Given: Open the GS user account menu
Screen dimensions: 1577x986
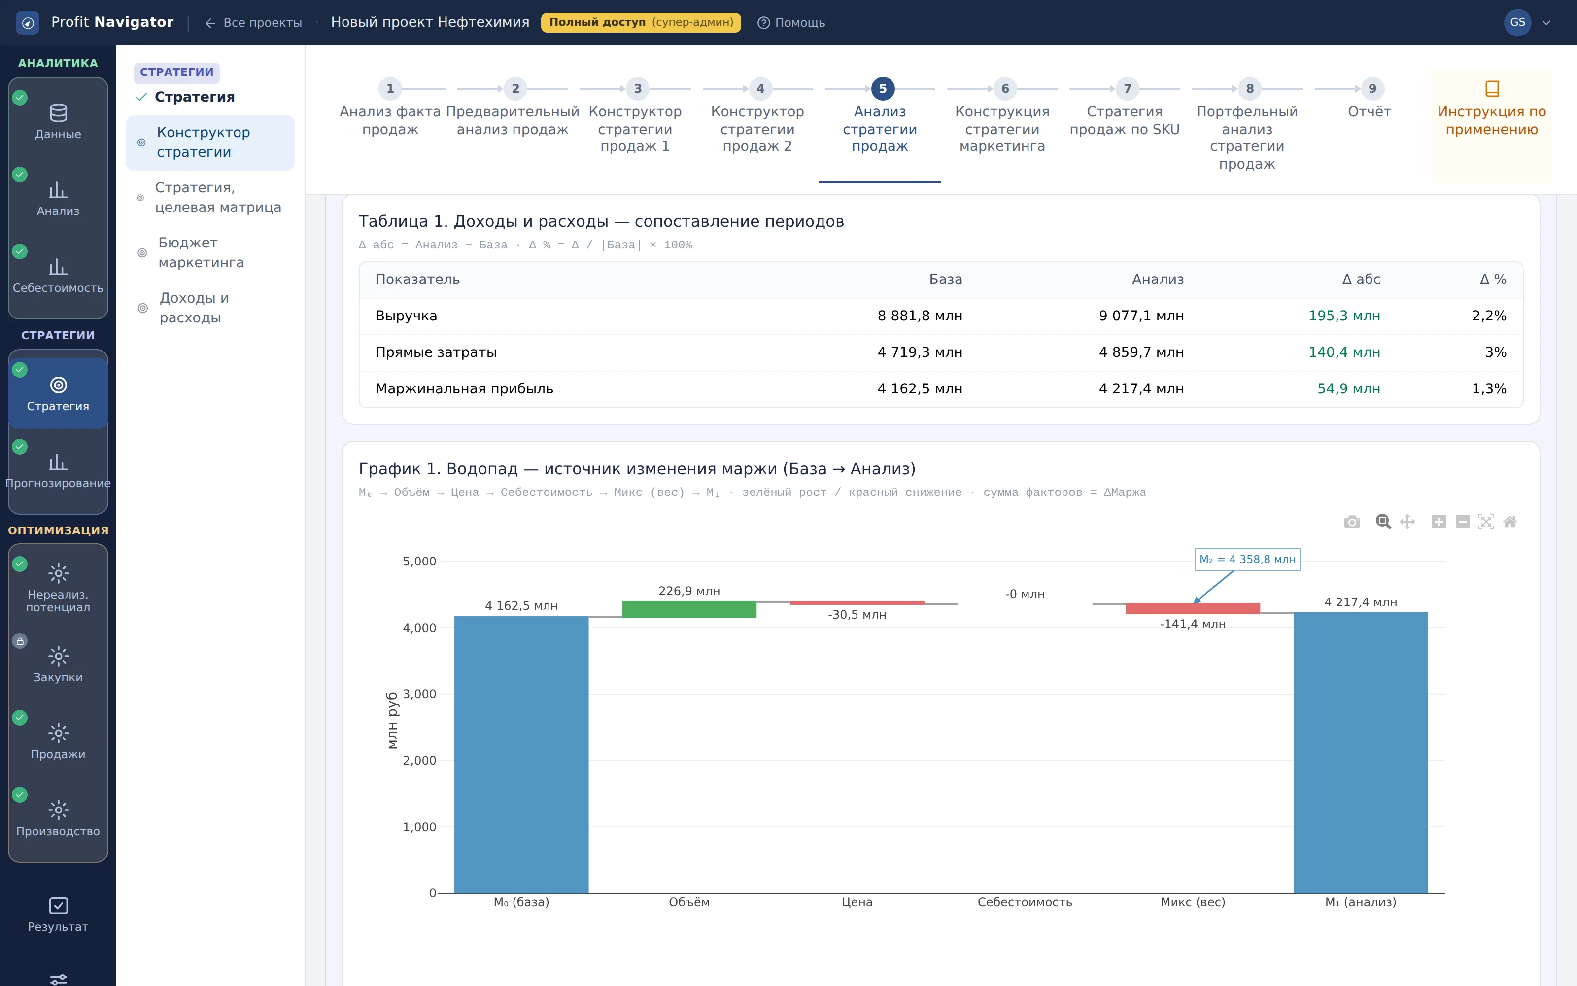Looking at the screenshot, I should [x=1518, y=22].
